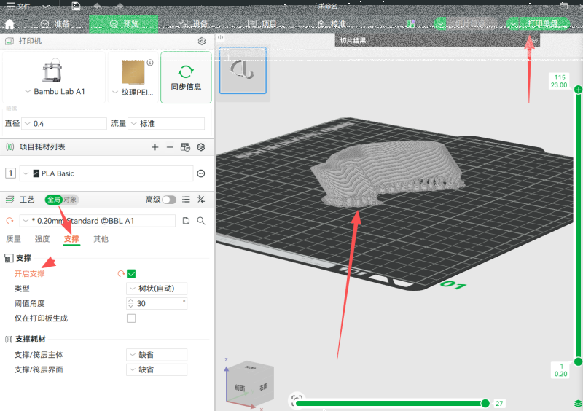Add a filament with the plus icon
Viewport: 583px width, 411px height.
pyautogui.click(x=154, y=147)
